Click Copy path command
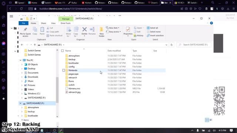This screenshot has height=133, width=237. point(53,32)
